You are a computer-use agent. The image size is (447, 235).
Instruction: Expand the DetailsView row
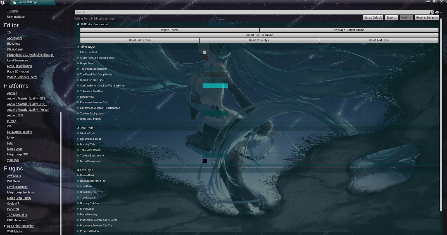[78, 97]
